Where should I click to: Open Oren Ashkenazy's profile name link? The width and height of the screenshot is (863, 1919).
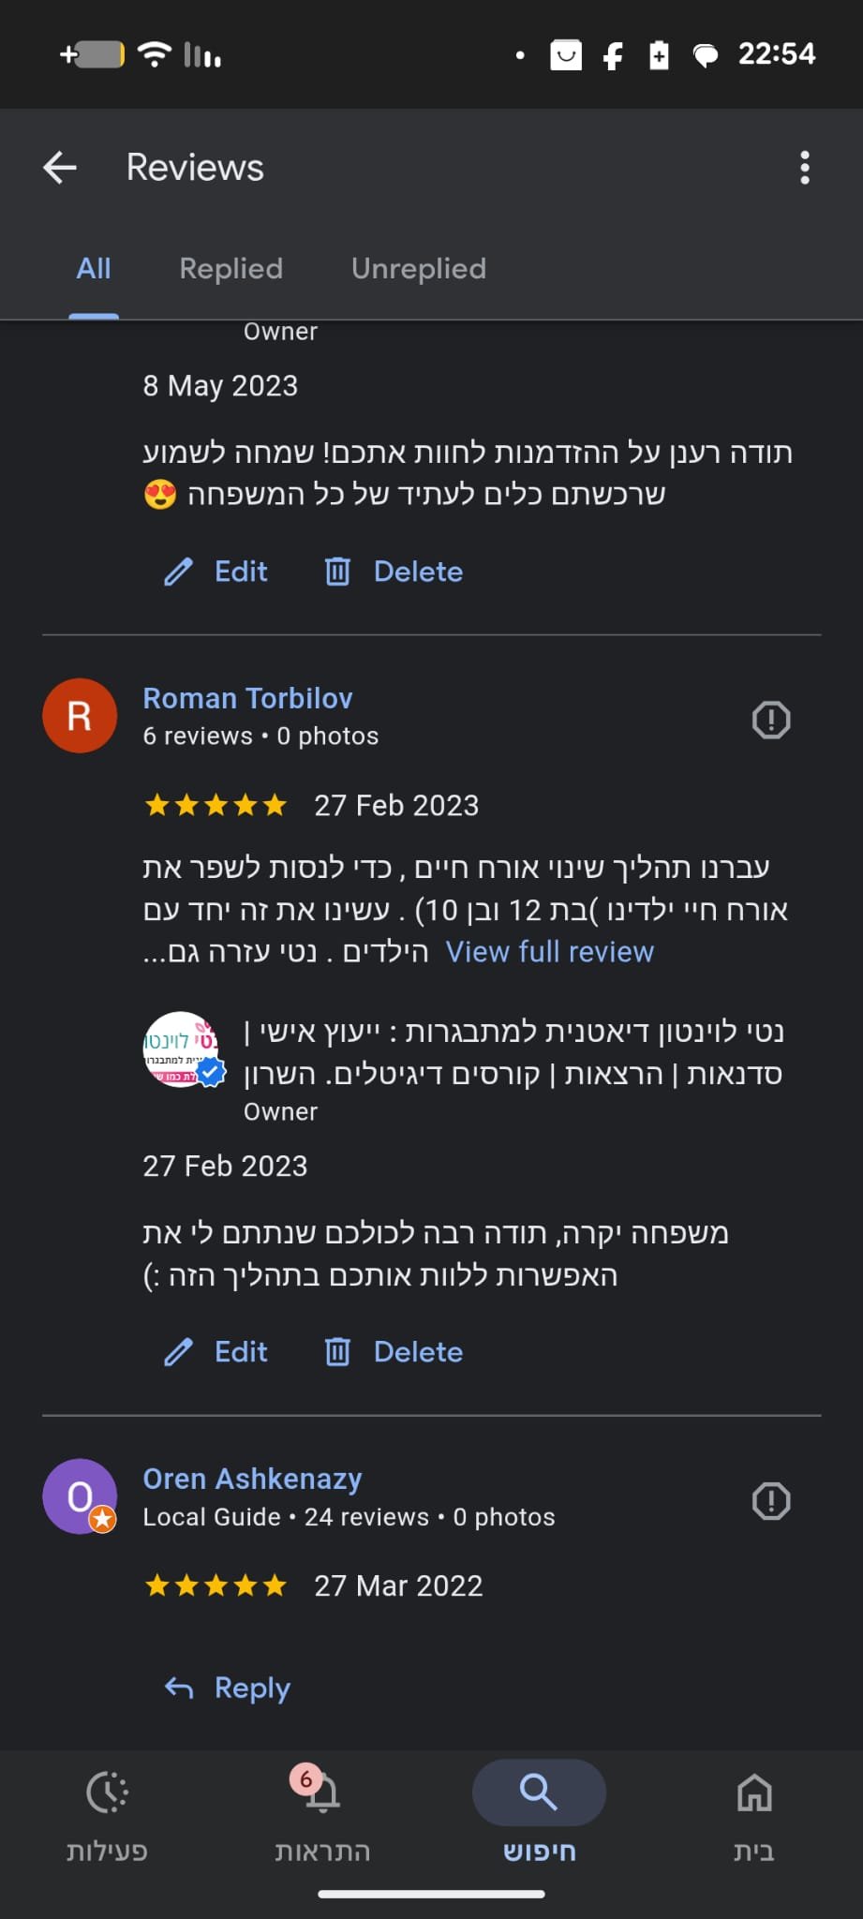(252, 1479)
